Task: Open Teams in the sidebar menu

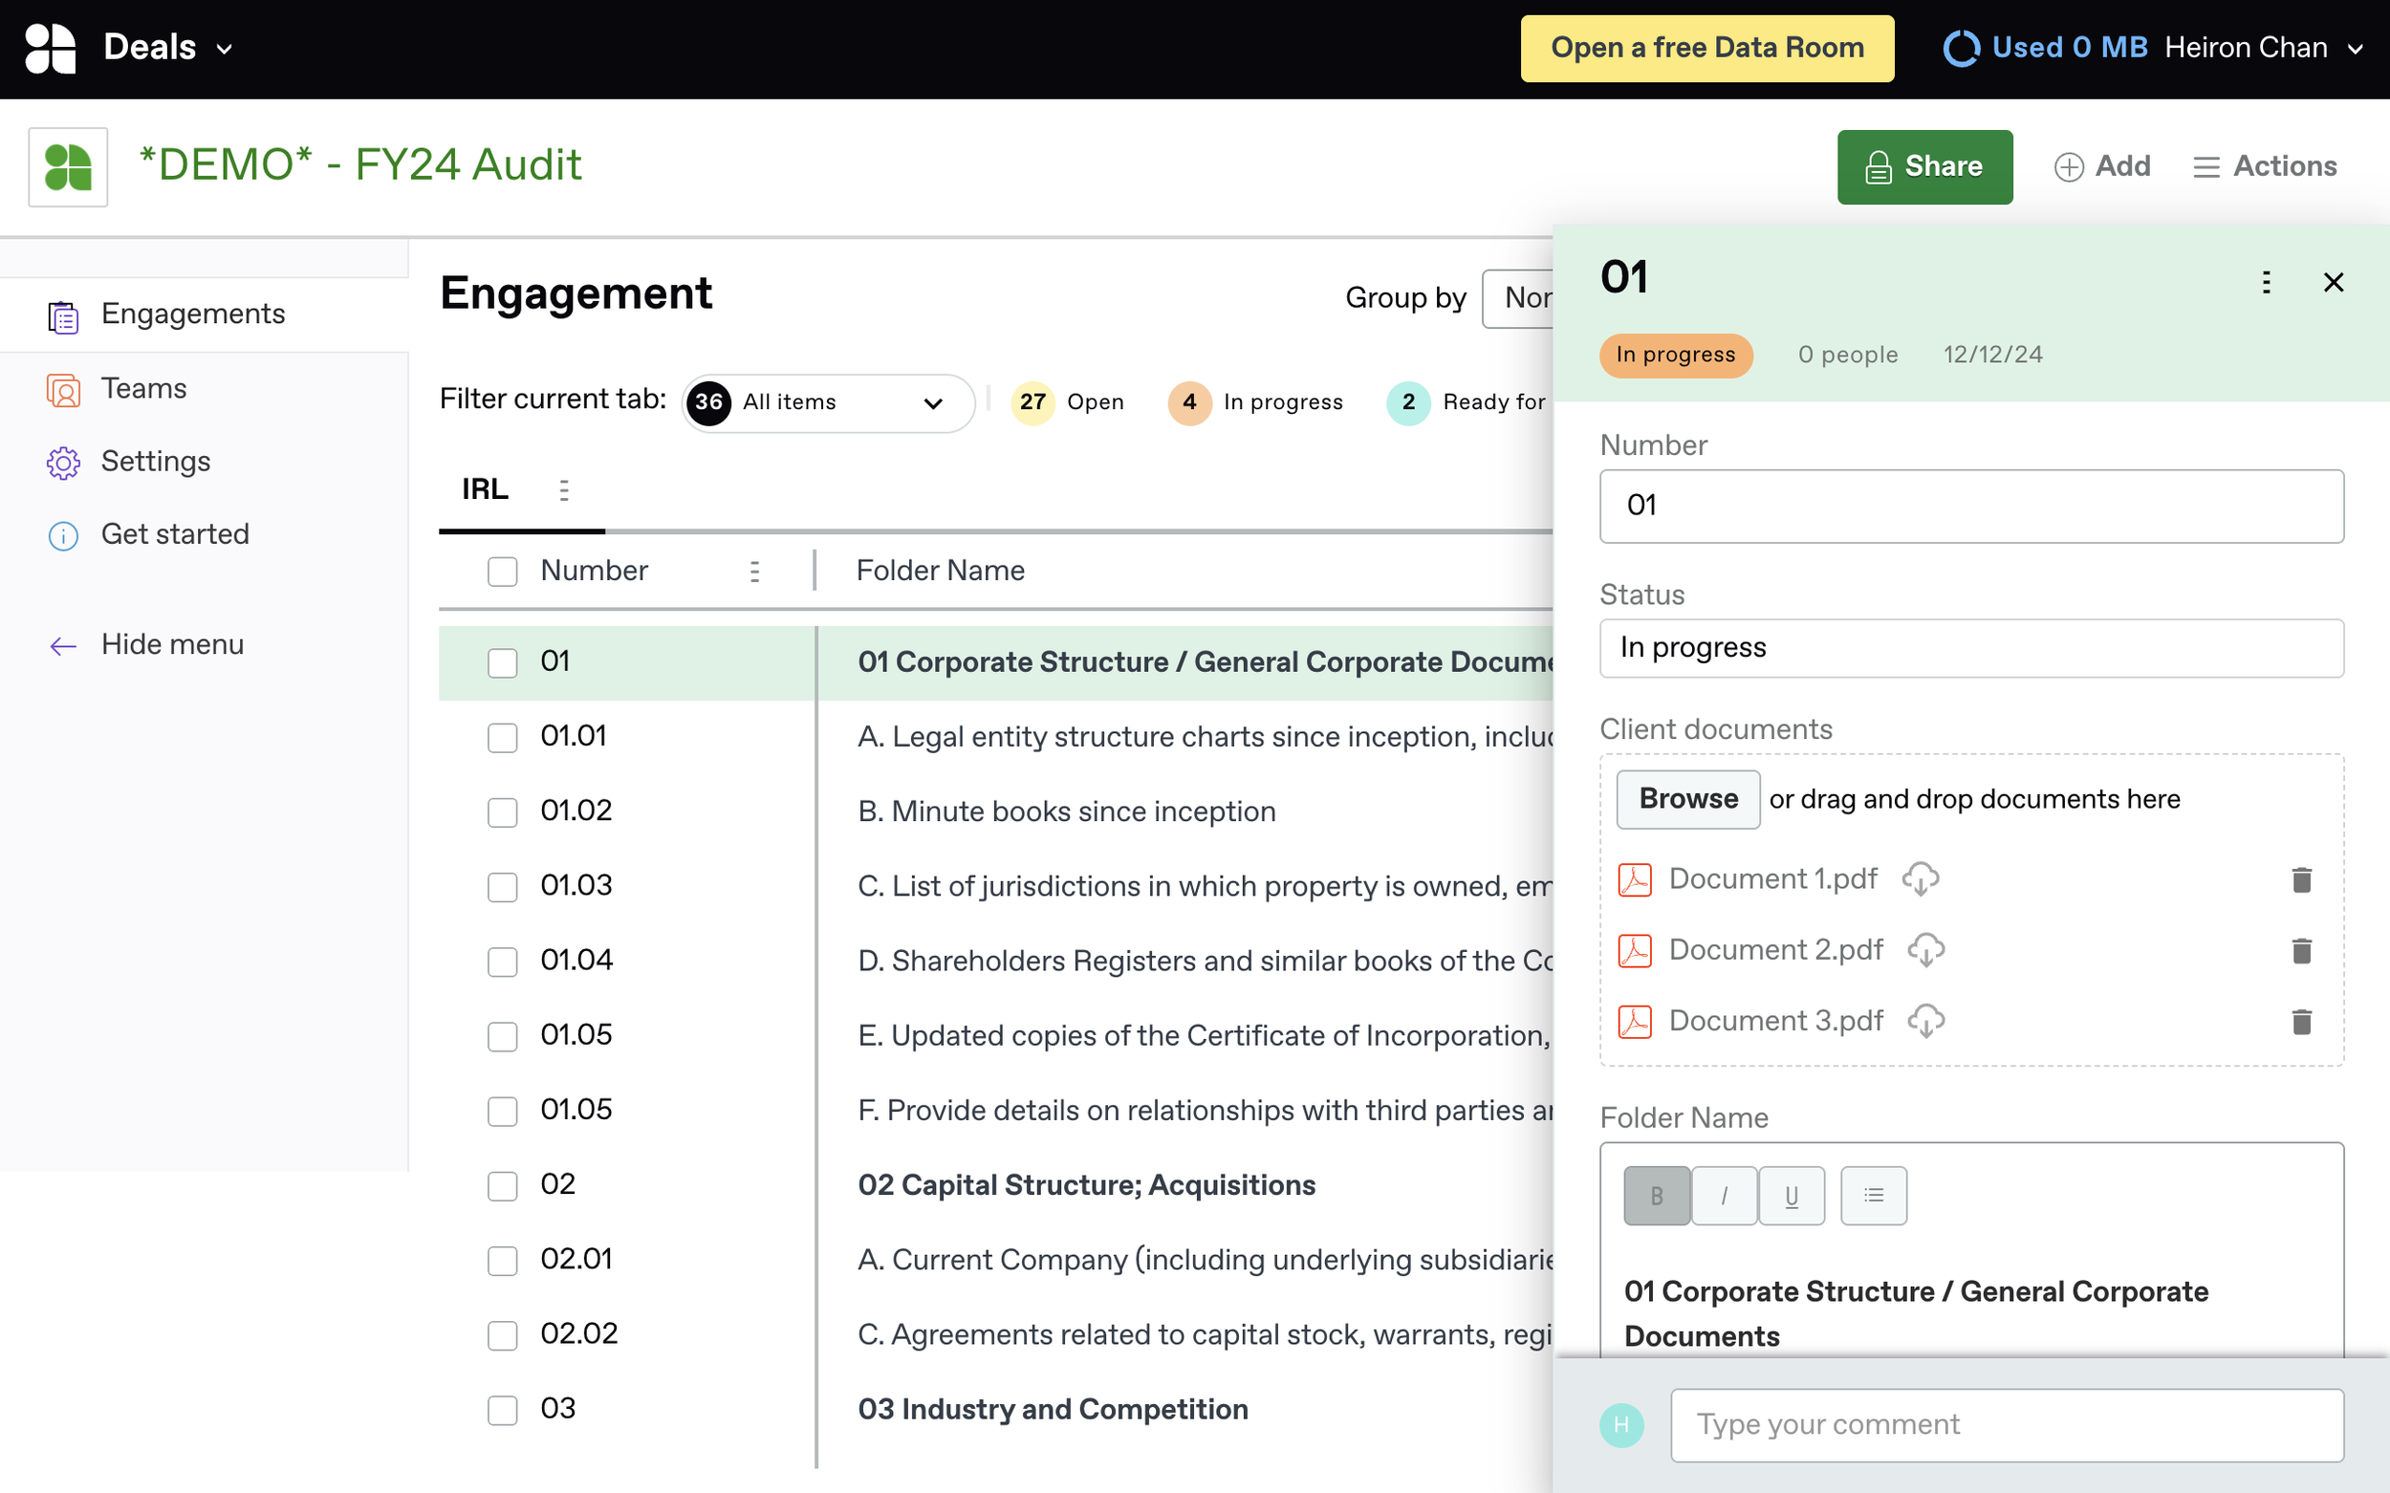Action: (143, 388)
